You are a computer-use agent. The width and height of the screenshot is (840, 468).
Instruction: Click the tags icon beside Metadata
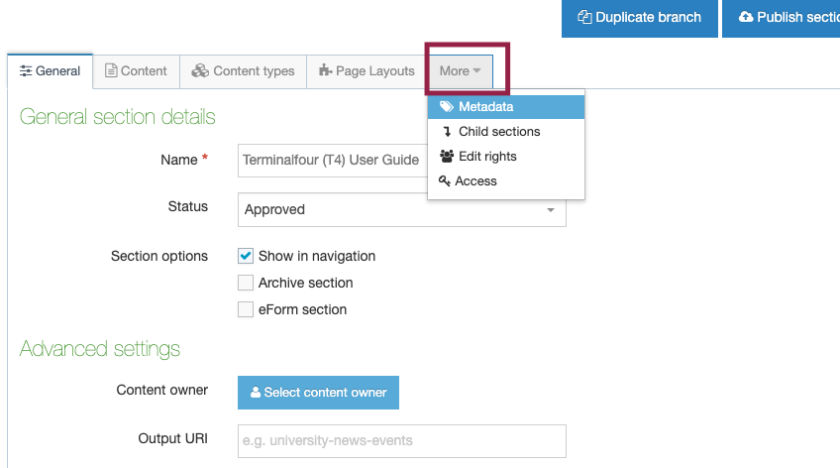tap(446, 107)
